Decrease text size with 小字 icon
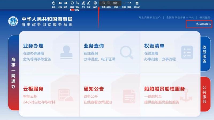 [x=89, y=3]
